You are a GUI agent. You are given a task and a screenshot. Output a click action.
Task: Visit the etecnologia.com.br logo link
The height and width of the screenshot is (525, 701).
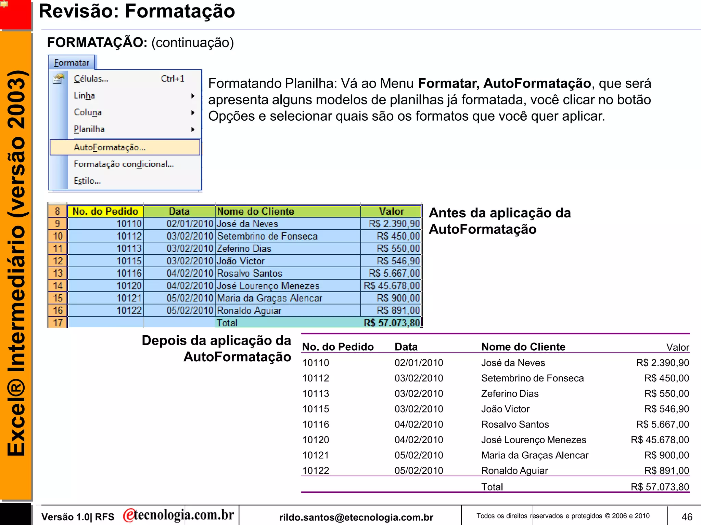pyautogui.click(x=178, y=515)
